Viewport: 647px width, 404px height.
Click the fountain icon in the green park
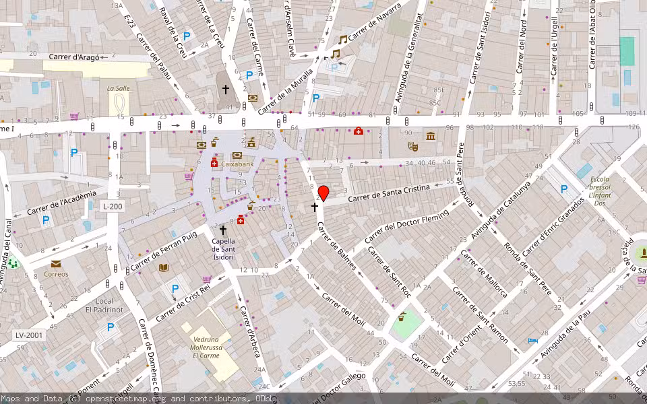tap(401, 316)
